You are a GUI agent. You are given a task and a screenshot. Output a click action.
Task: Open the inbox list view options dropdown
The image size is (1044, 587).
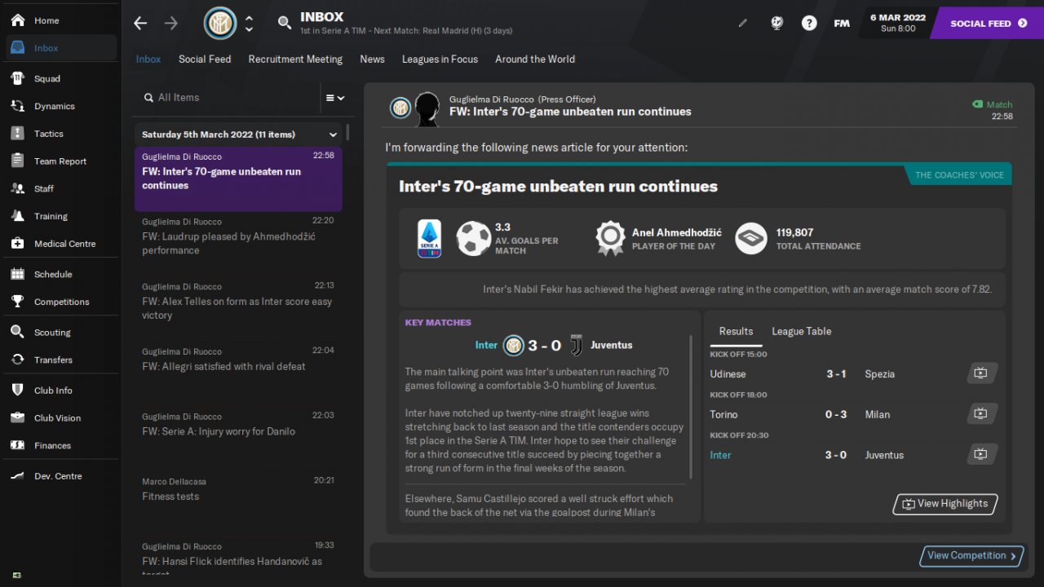coord(334,98)
